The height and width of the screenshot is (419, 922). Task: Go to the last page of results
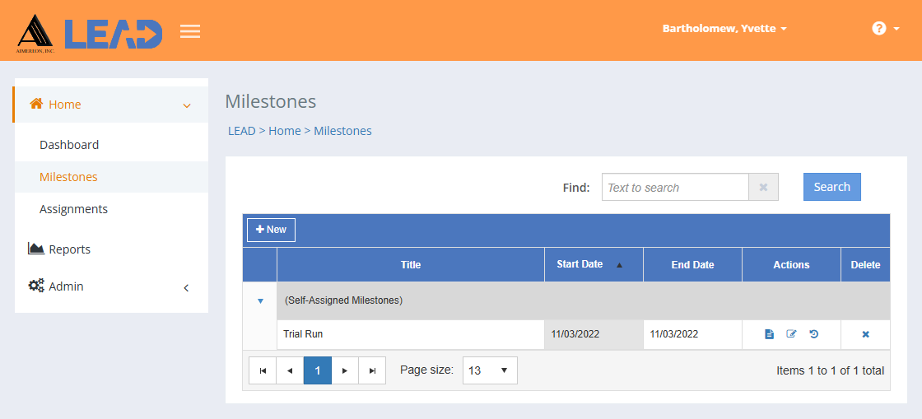click(x=372, y=370)
